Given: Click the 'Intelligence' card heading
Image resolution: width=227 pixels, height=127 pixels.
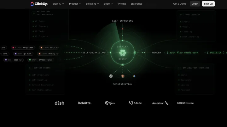Looking at the screenshot, I should click(x=192, y=15).
